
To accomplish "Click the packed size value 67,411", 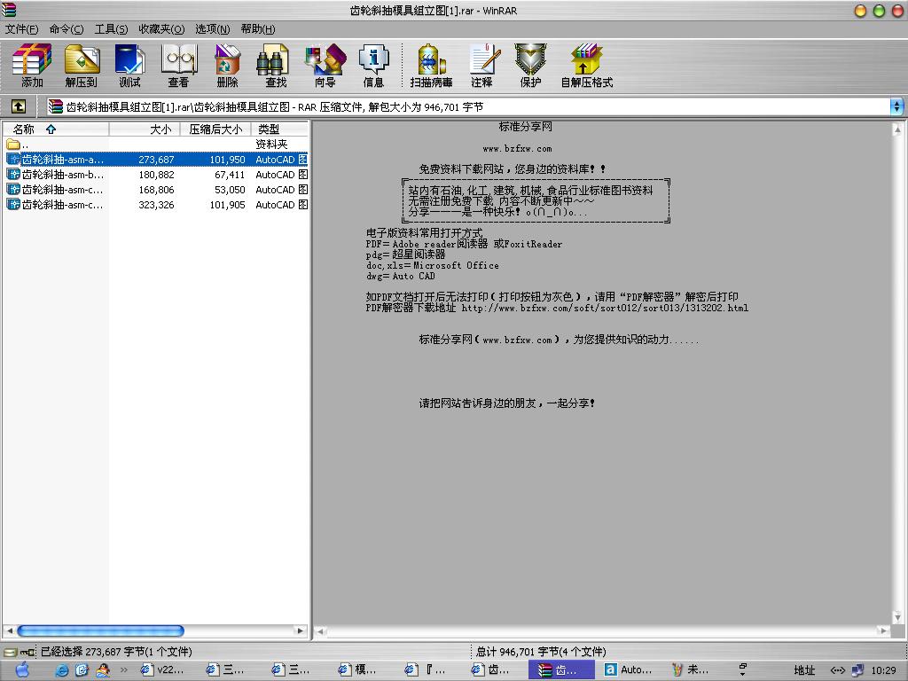I will 230,175.
